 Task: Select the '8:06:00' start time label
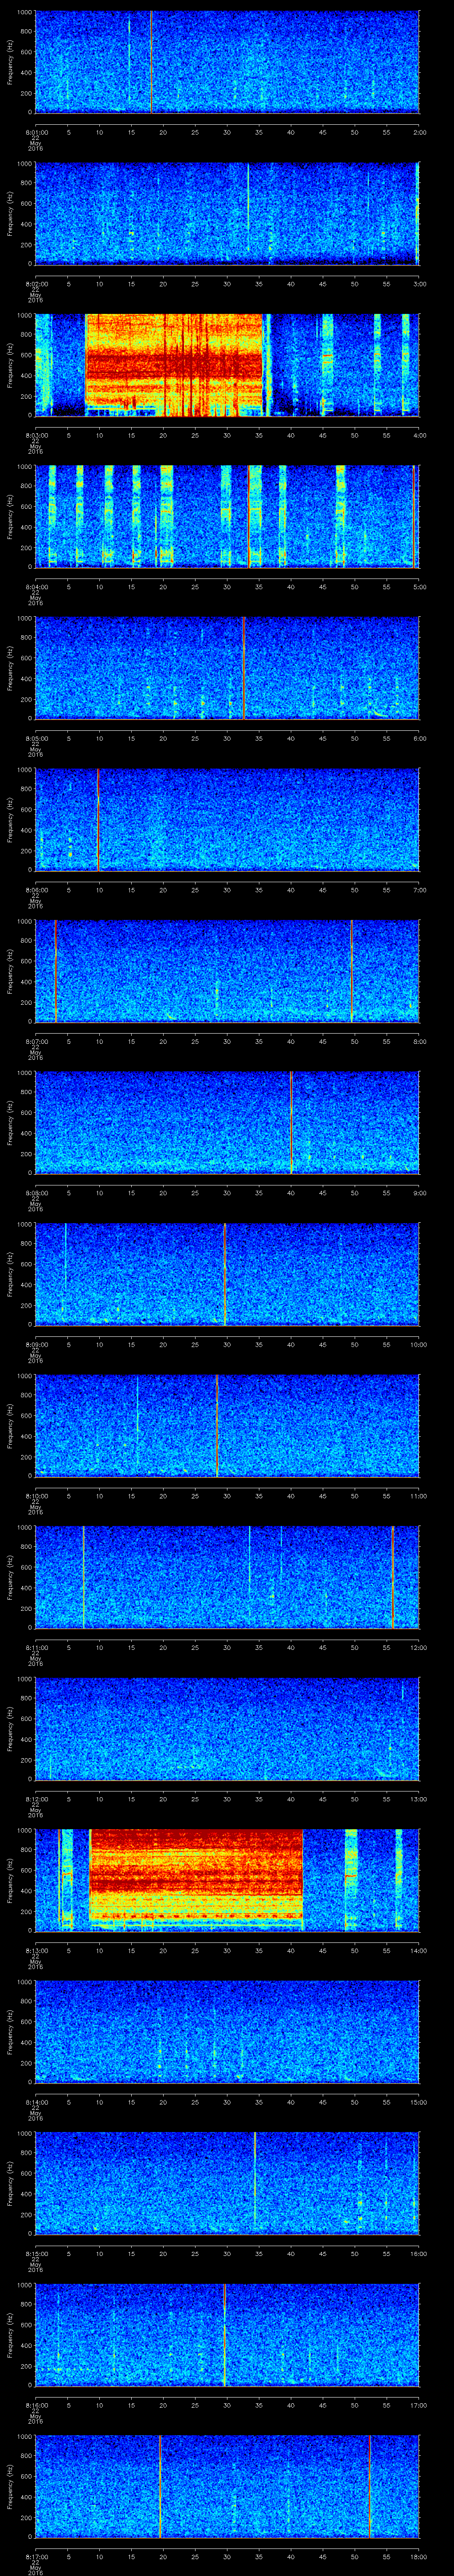(x=36, y=890)
